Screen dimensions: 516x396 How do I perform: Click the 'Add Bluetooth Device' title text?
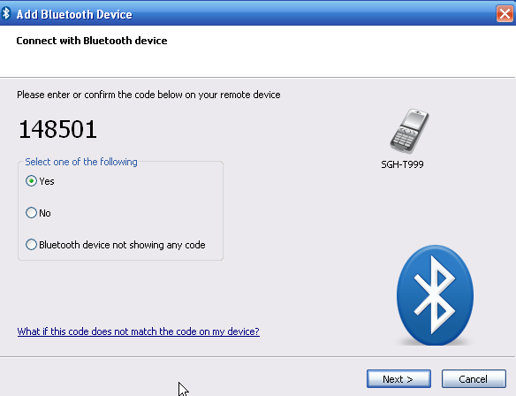pyautogui.click(x=74, y=14)
